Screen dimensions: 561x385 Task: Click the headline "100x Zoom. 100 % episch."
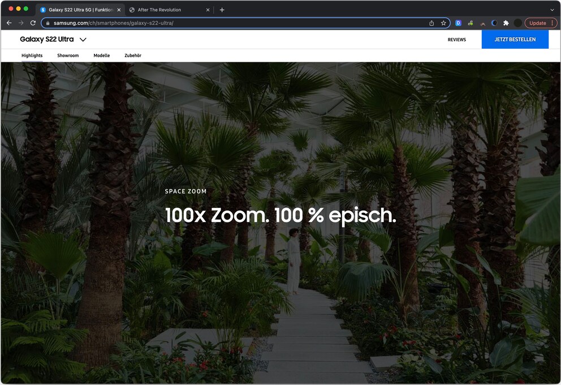[x=280, y=215]
